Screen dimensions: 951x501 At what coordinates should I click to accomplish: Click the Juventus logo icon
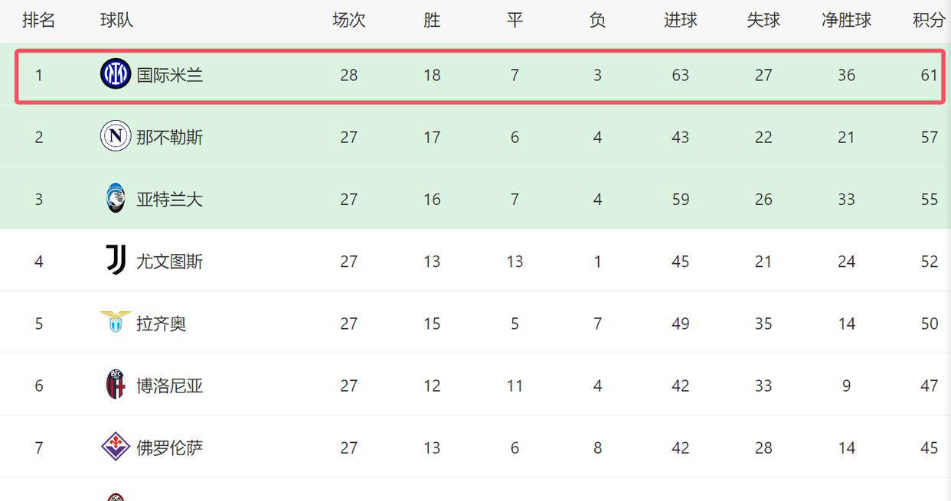click(x=116, y=260)
